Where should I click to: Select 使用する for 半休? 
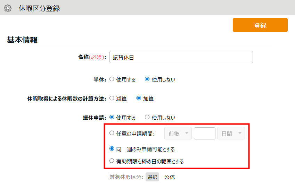point(112,79)
